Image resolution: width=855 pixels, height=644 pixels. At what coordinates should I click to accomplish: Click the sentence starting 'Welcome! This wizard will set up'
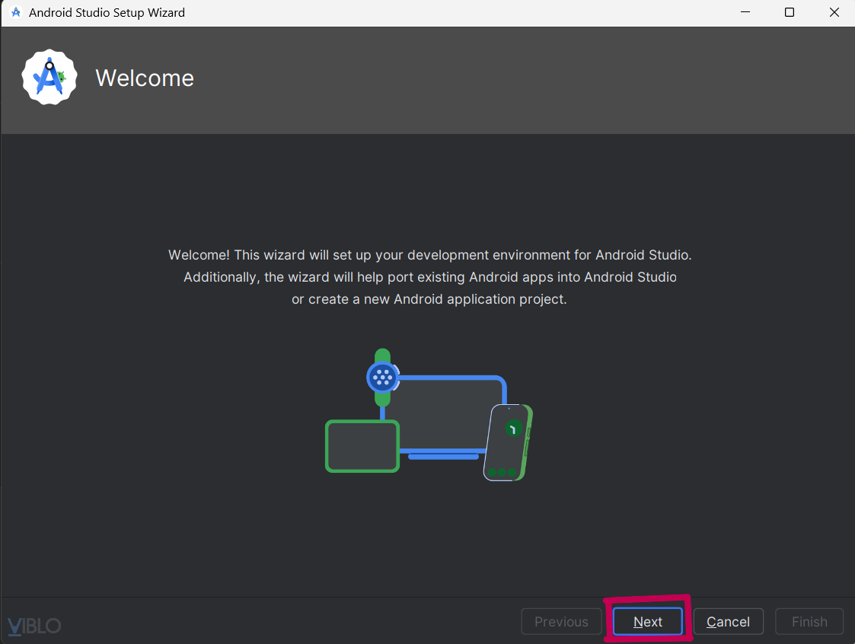[x=429, y=255]
